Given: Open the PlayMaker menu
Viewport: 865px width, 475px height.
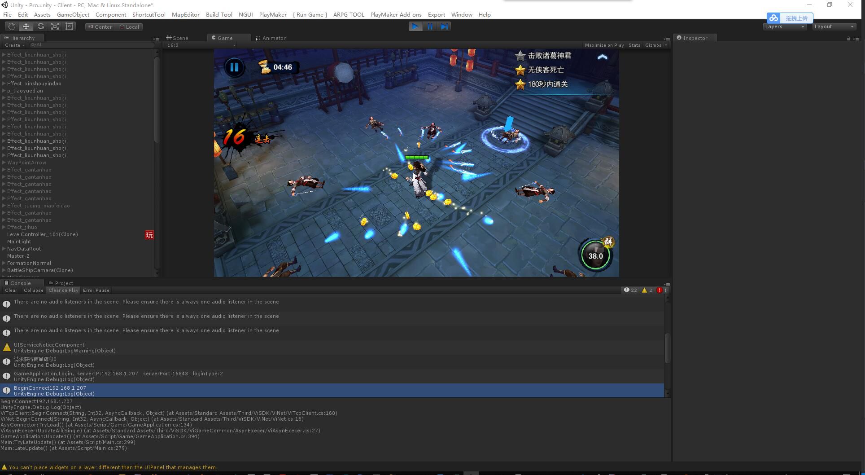Looking at the screenshot, I should click(x=273, y=15).
